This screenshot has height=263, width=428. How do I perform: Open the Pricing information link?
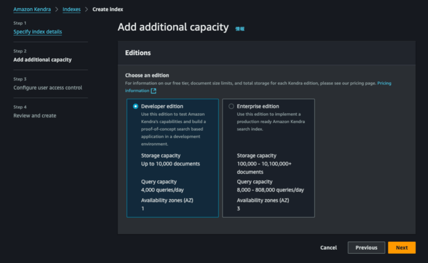pos(137,91)
